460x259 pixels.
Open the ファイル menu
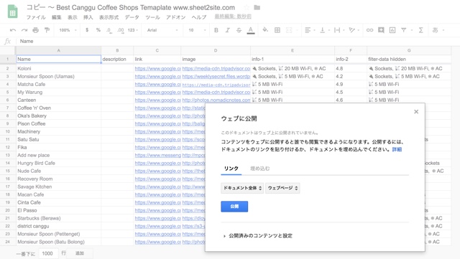point(36,17)
